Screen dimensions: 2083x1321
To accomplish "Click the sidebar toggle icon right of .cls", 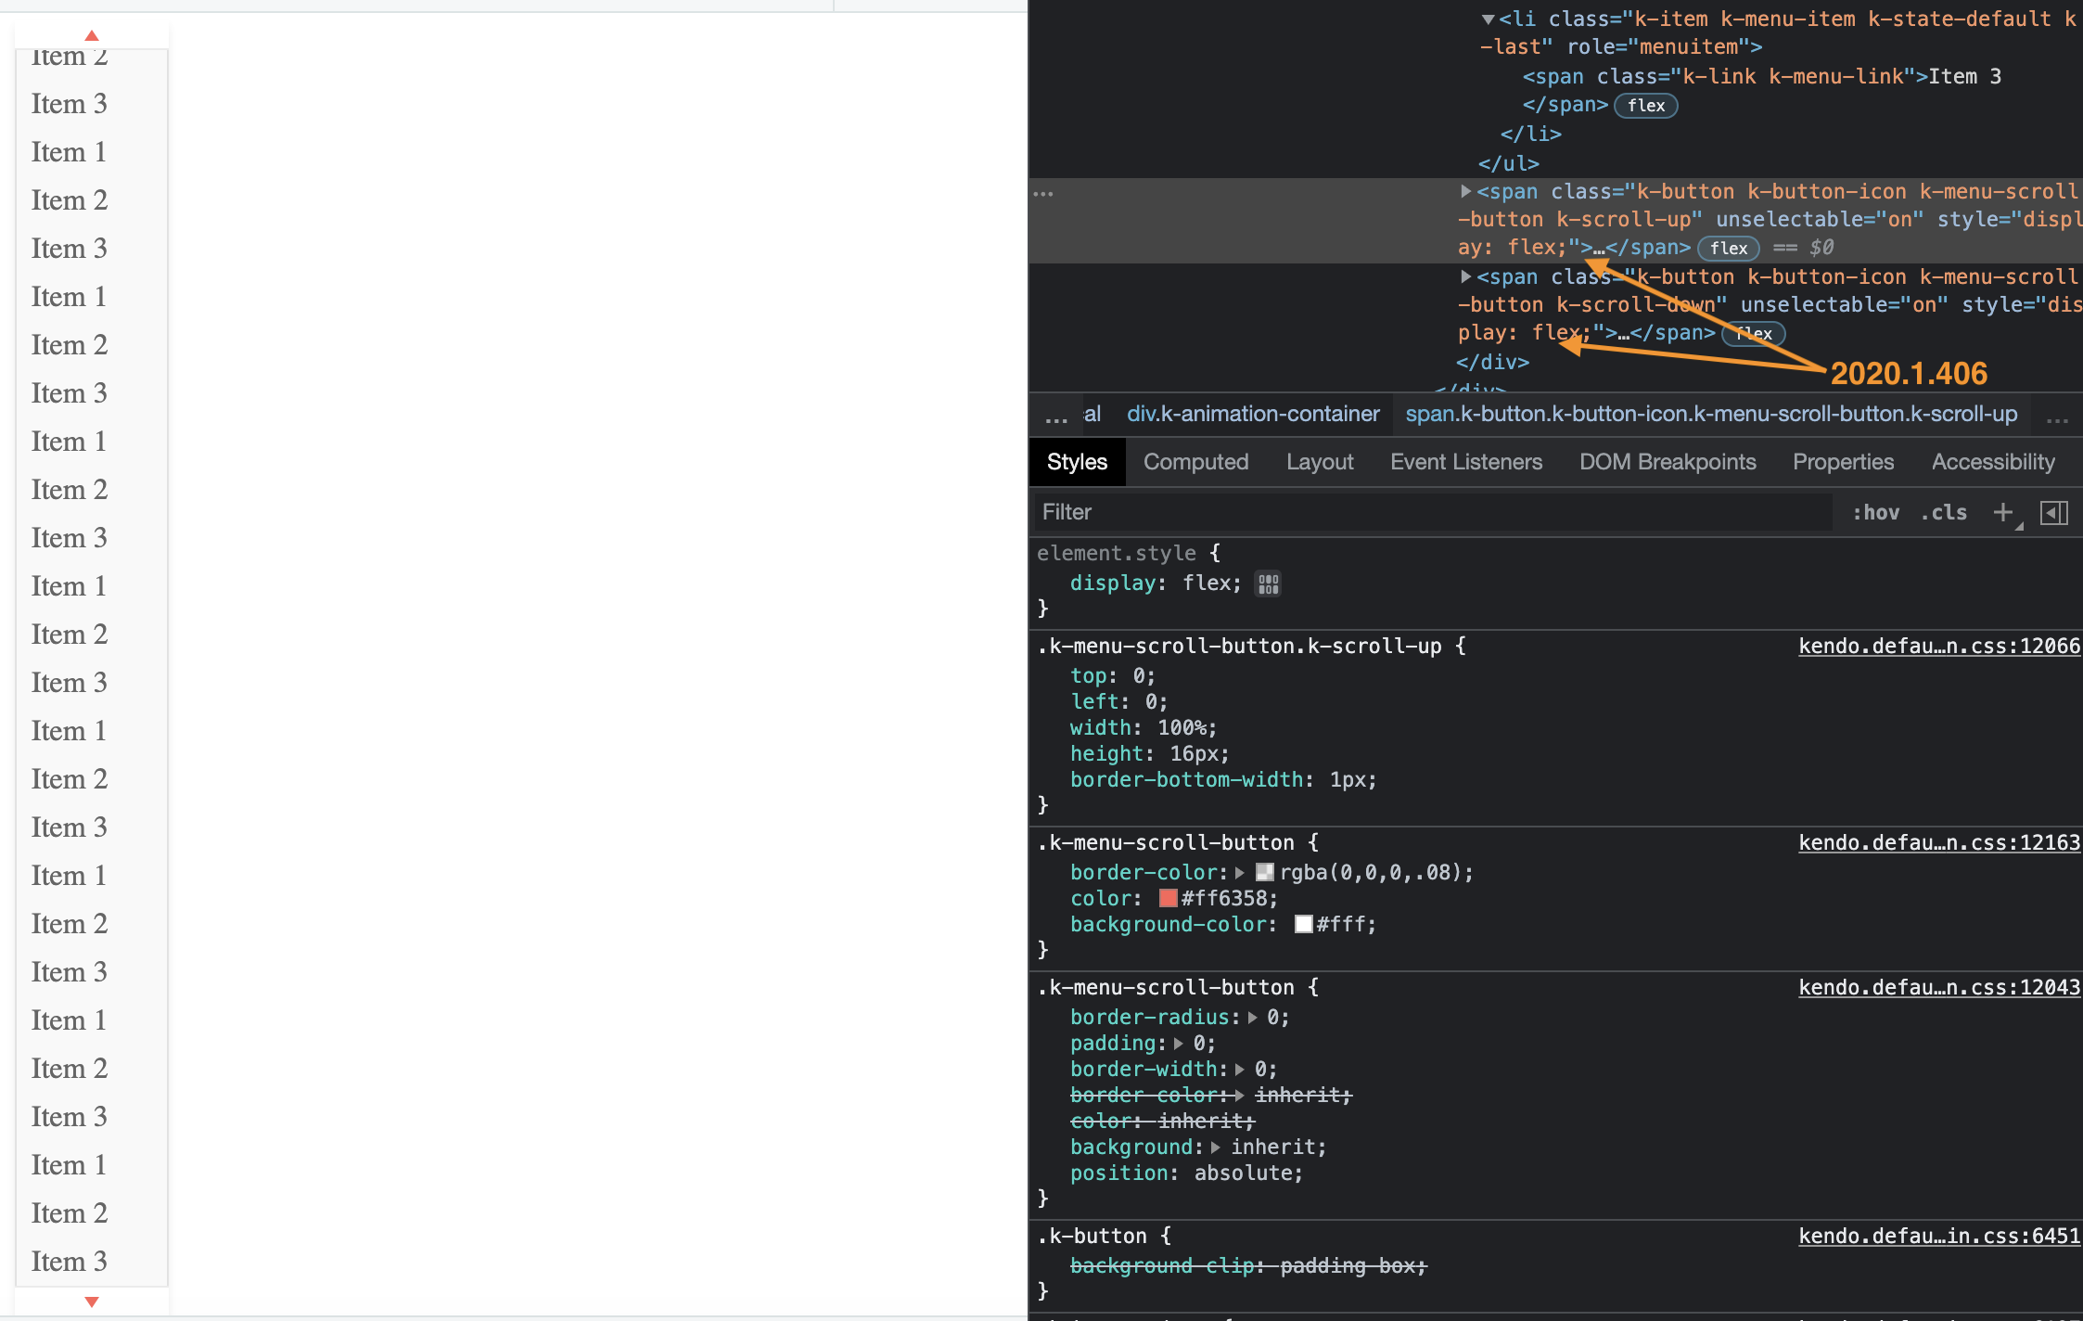I will coord(2055,512).
